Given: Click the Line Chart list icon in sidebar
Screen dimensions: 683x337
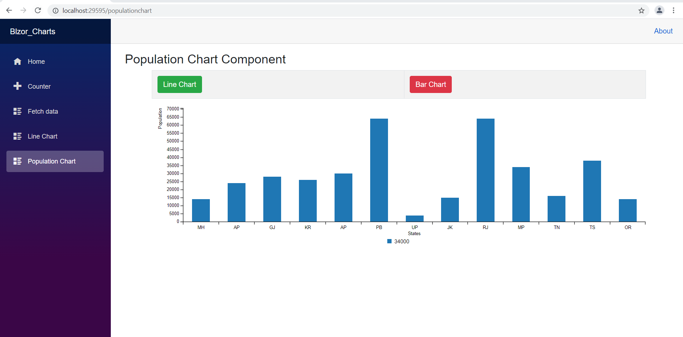Looking at the screenshot, I should 17,136.
